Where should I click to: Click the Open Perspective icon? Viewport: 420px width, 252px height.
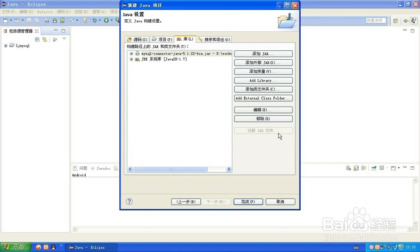395,21
